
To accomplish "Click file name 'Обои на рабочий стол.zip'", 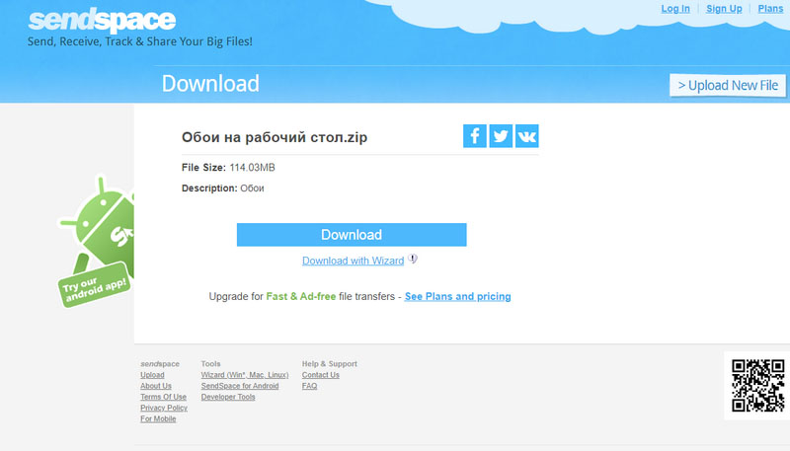I will [275, 137].
